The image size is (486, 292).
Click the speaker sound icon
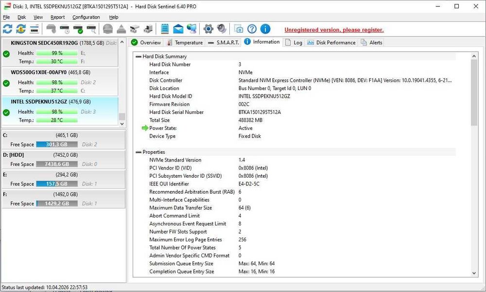(x=222, y=29)
